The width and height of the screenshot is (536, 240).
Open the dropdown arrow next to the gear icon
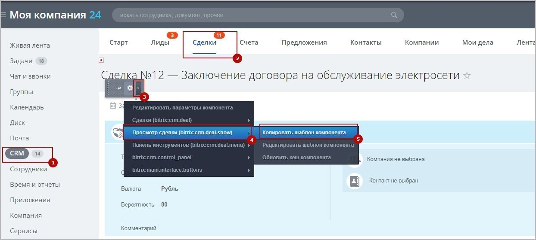[138, 88]
